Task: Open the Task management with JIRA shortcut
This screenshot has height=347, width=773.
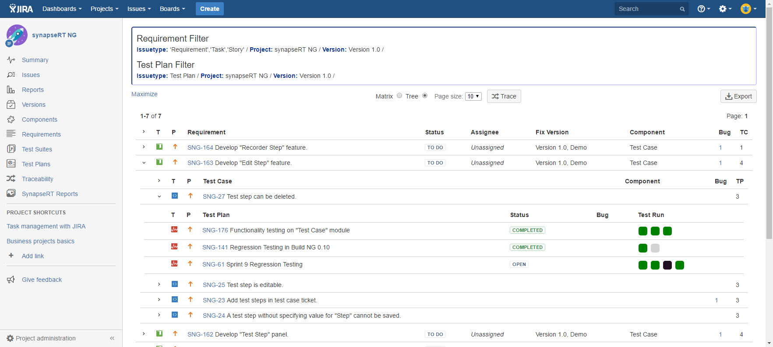Action: (46, 226)
